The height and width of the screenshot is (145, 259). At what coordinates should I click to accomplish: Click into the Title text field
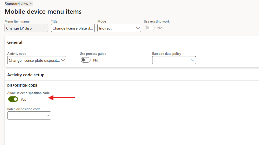point(72,28)
